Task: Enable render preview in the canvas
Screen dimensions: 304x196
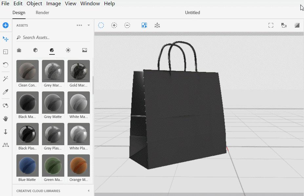Action: 297,25
